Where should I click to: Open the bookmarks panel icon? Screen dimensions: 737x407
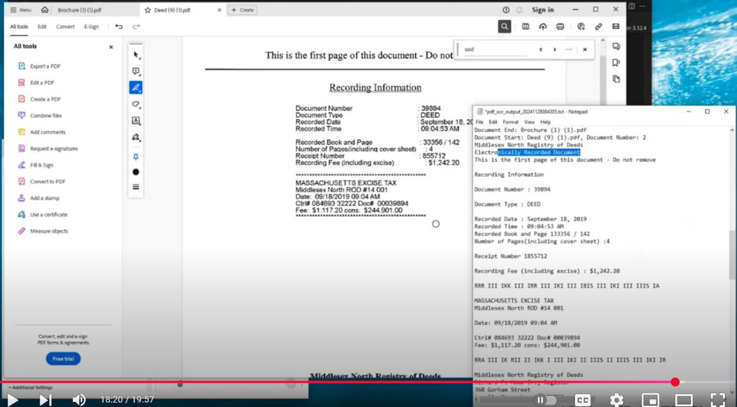point(616,63)
